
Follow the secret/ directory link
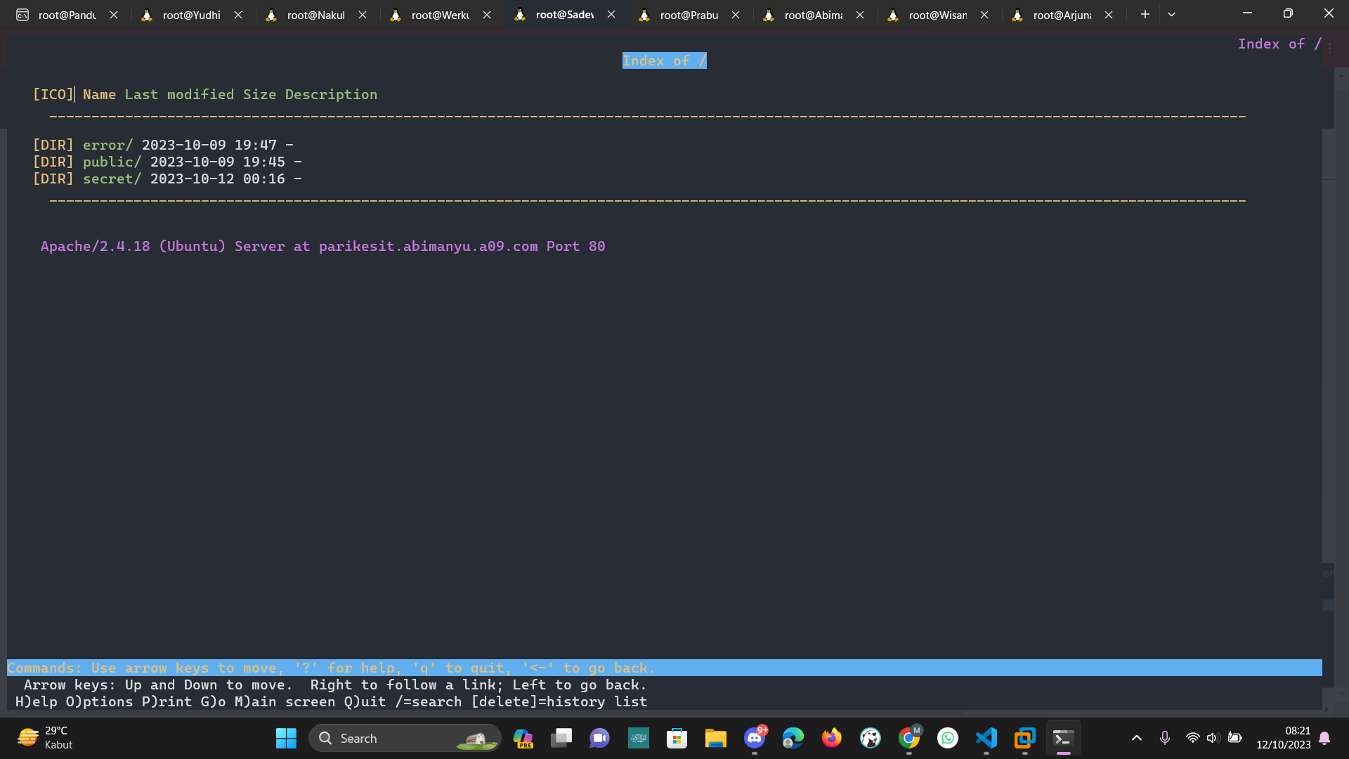[111, 179]
